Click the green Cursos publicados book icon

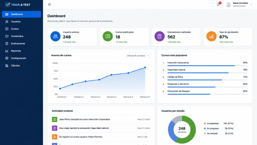click(108, 36)
